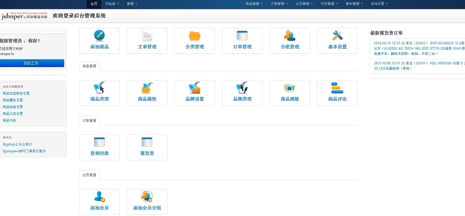Expand the 商品管理 dropdown in top navigation bar
465x216 pixels.
pyautogui.click(x=254, y=4)
